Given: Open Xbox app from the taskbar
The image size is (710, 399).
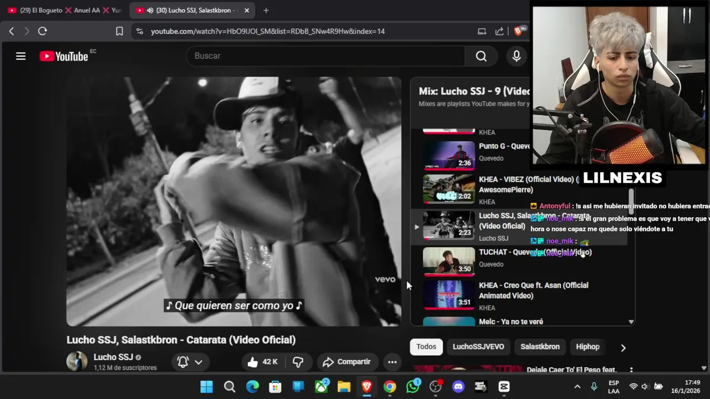Looking at the screenshot, I should (321, 386).
